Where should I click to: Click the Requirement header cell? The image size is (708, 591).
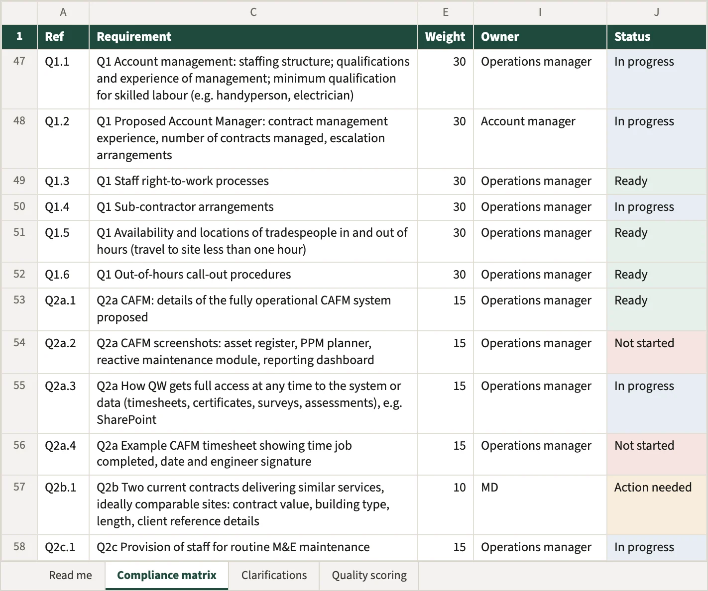coord(253,37)
